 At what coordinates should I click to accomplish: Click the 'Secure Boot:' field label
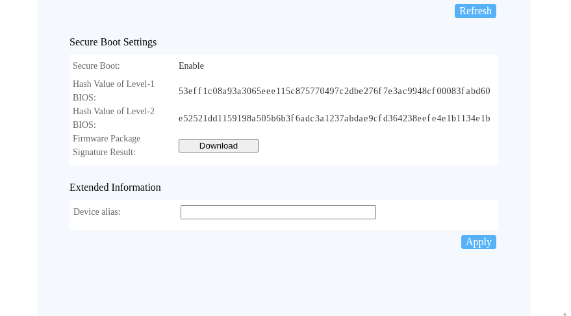pyautogui.click(x=96, y=66)
